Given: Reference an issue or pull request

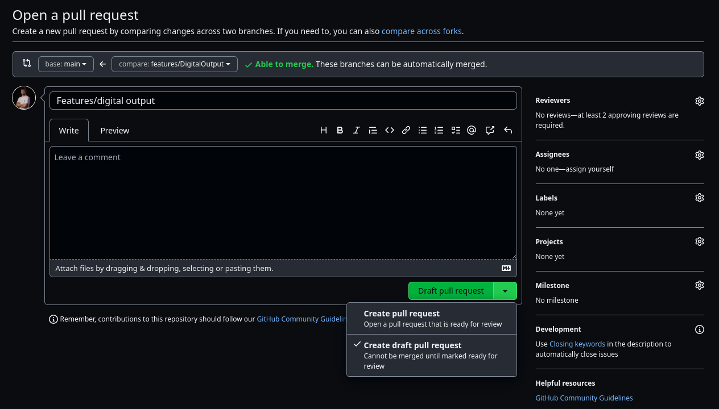Looking at the screenshot, I should [490, 130].
